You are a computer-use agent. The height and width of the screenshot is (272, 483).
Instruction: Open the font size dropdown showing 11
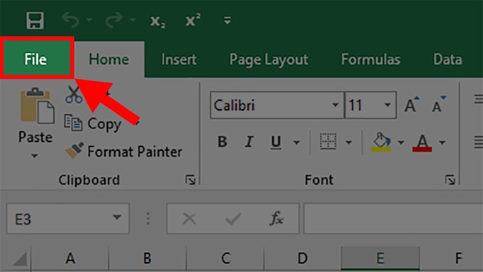click(387, 106)
